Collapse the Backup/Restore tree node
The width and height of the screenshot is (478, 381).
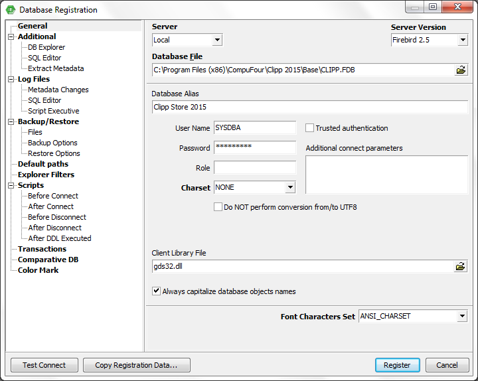(11, 122)
